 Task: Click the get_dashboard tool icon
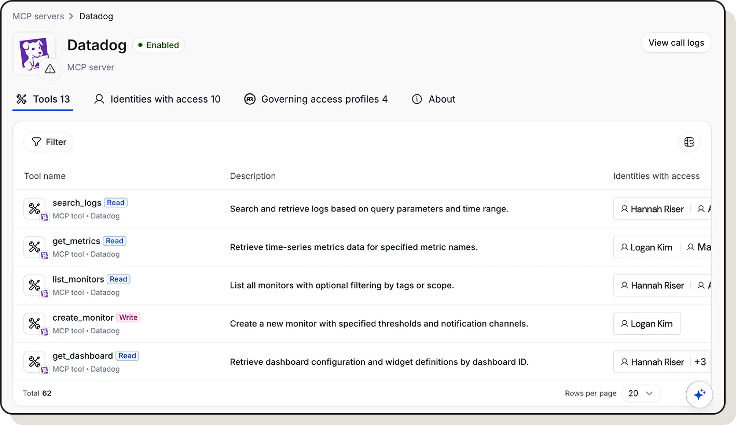coord(34,362)
